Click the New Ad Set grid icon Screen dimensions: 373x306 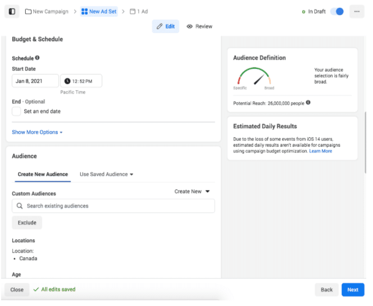[x=84, y=11]
